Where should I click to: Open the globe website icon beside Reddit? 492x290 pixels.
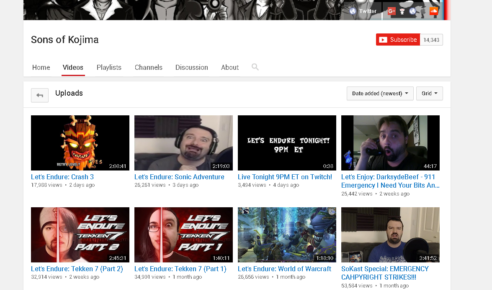coord(412,11)
